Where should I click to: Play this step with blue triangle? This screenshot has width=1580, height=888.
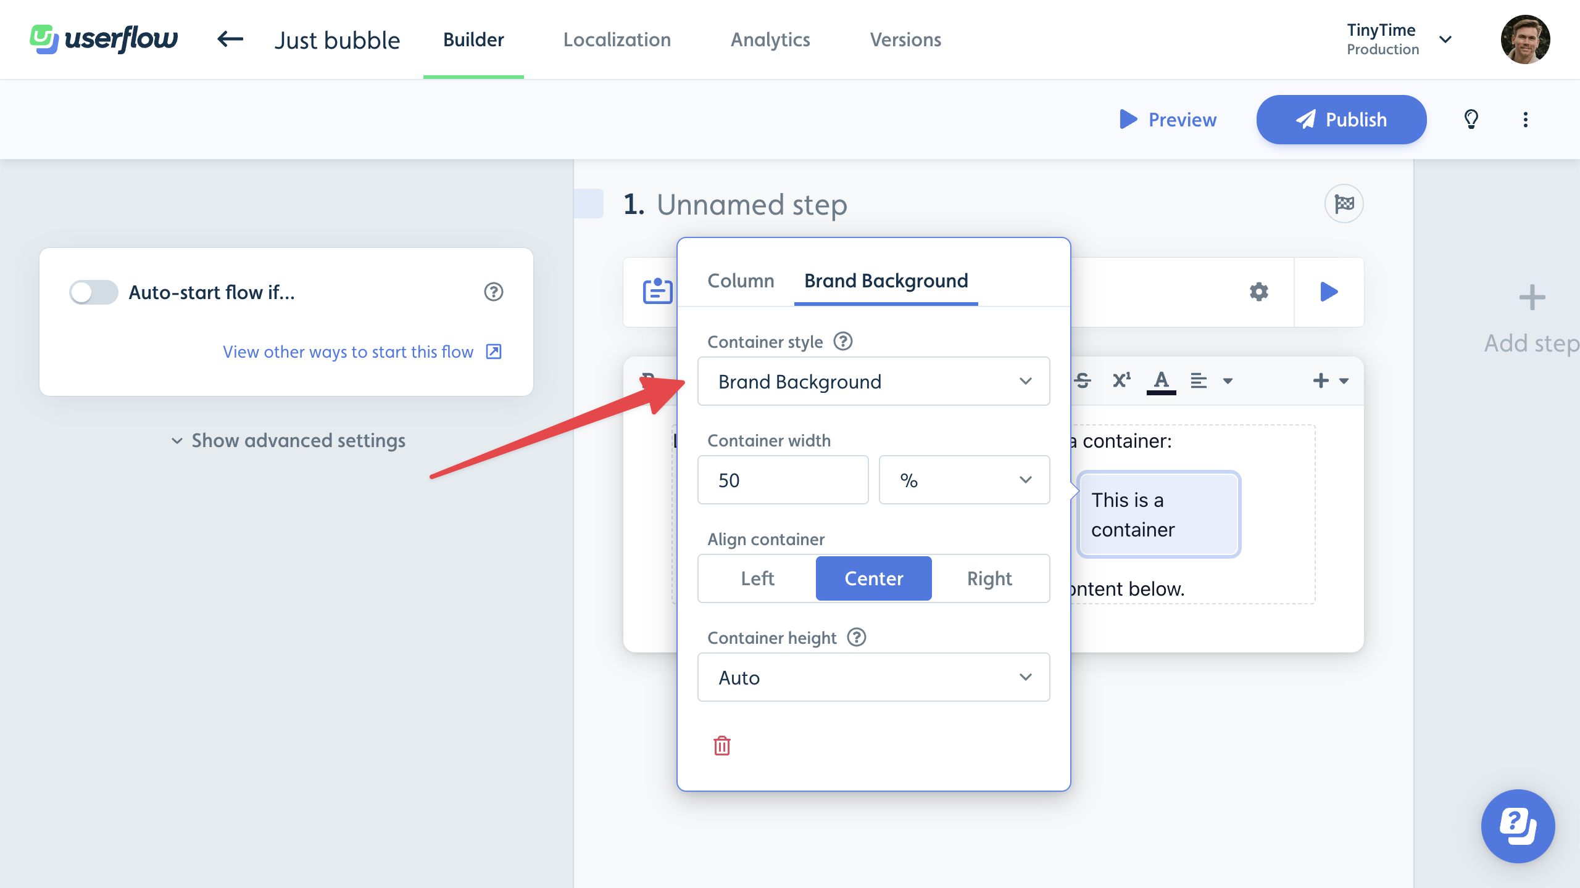pos(1329,292)
